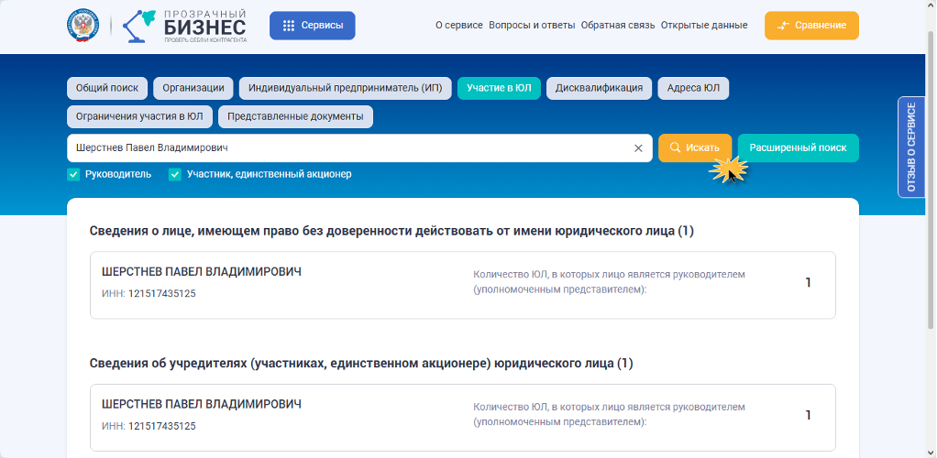Open Расширенный поиск options
The height and width of the screenshot is (458, 937).
point(799,148)
